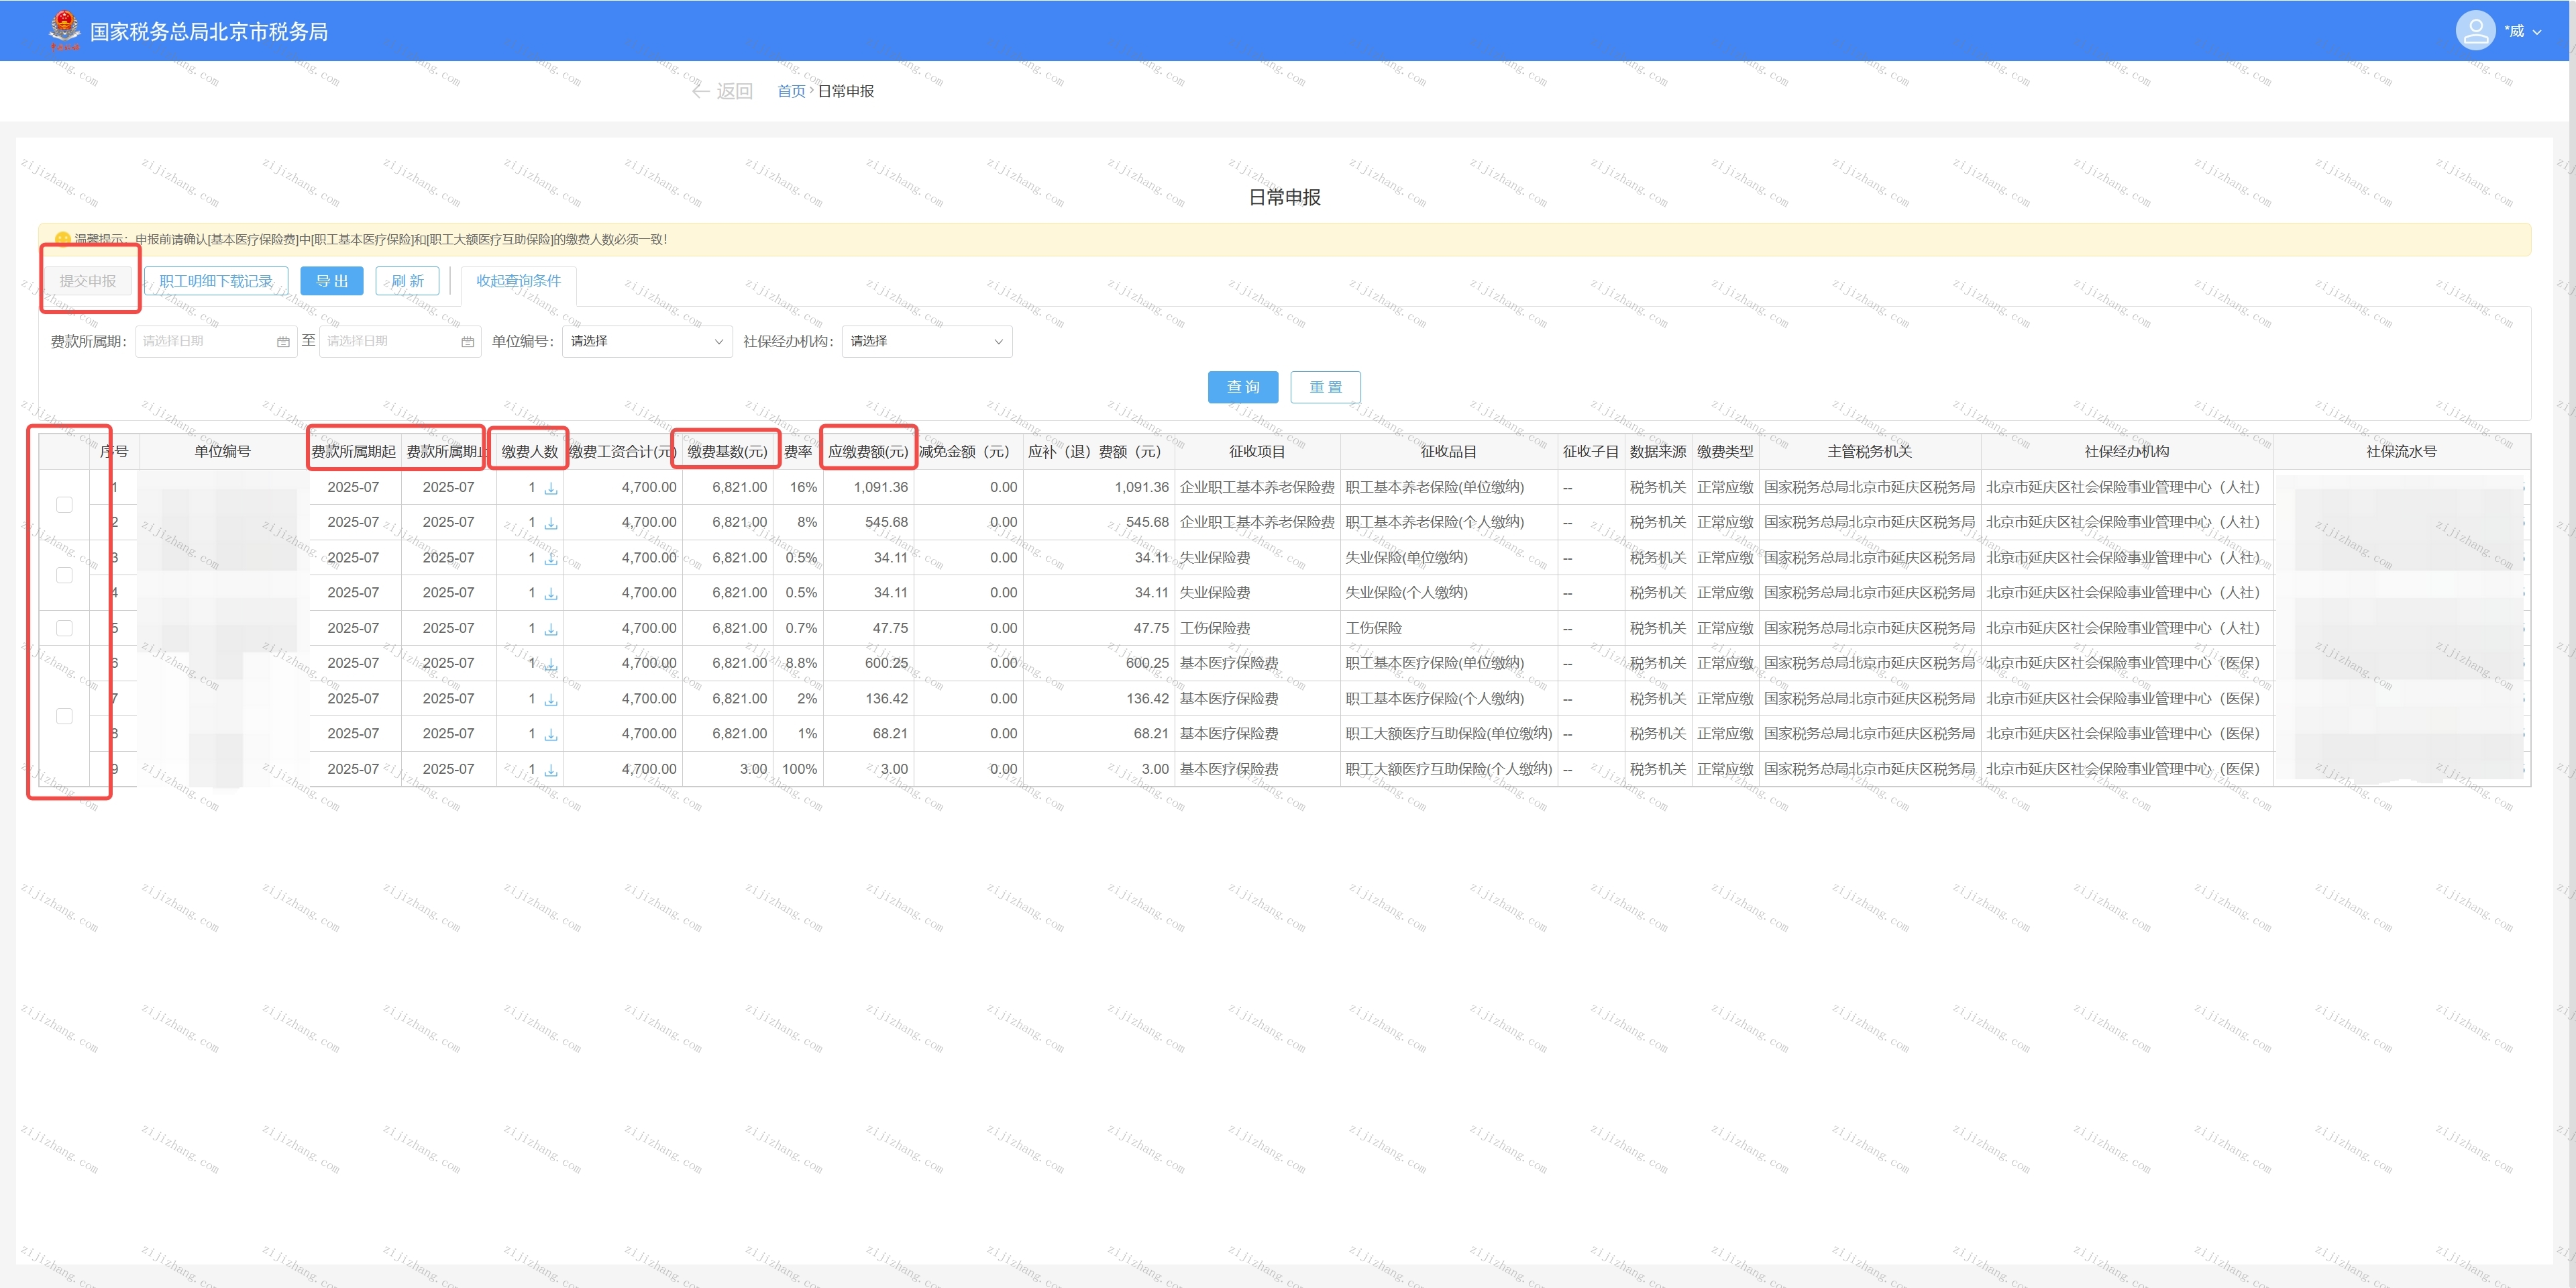
Task: Download employee details for row 7 (2% rate)
Action: point(551,699)
